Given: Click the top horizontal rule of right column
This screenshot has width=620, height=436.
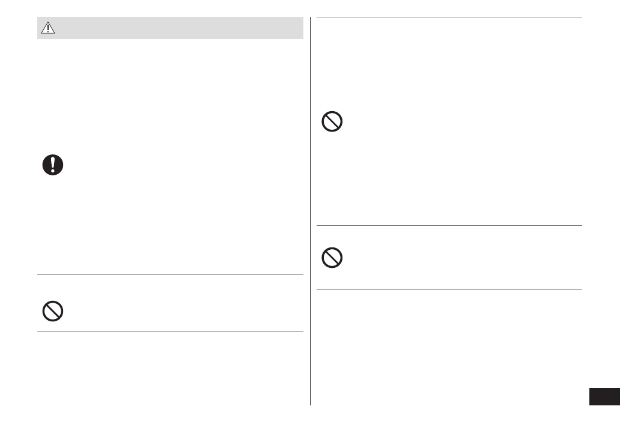Looking at the screenshot, I should click(449, 17).
